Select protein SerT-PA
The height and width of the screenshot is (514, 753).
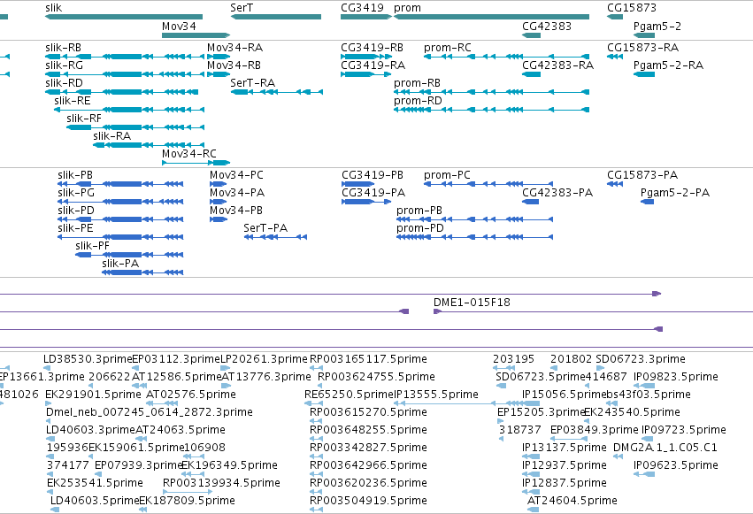click(276, 238)
